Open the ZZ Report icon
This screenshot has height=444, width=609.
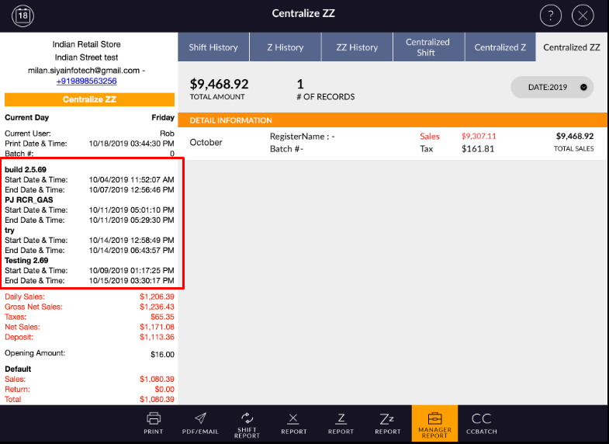click(388, 423)
